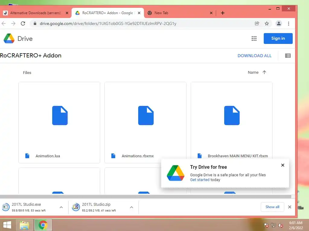This screenshot has width=309, height=231.
Task: Expand options for 2017L Studio.exe download
Action: (61, 207)
